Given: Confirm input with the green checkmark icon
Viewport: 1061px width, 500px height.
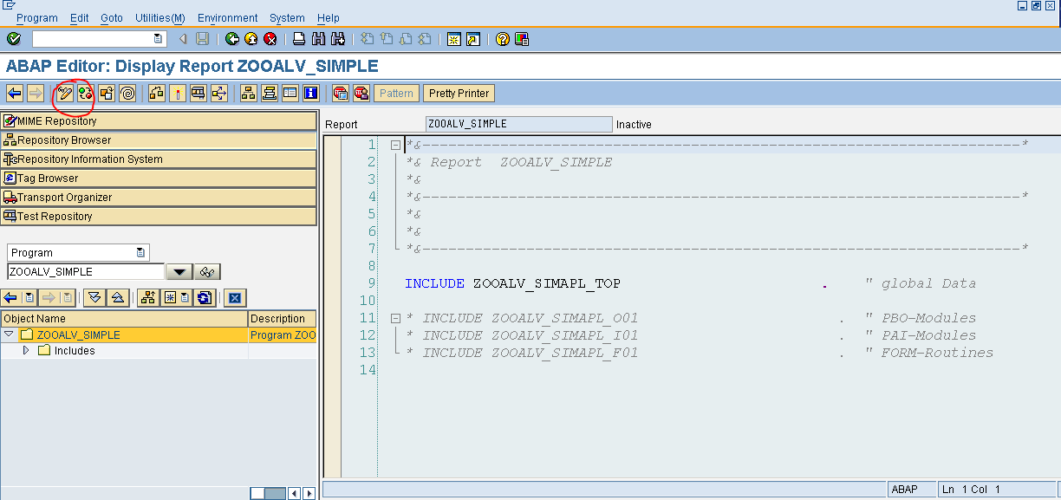Looking at the screenshot, I should [13, 38].
